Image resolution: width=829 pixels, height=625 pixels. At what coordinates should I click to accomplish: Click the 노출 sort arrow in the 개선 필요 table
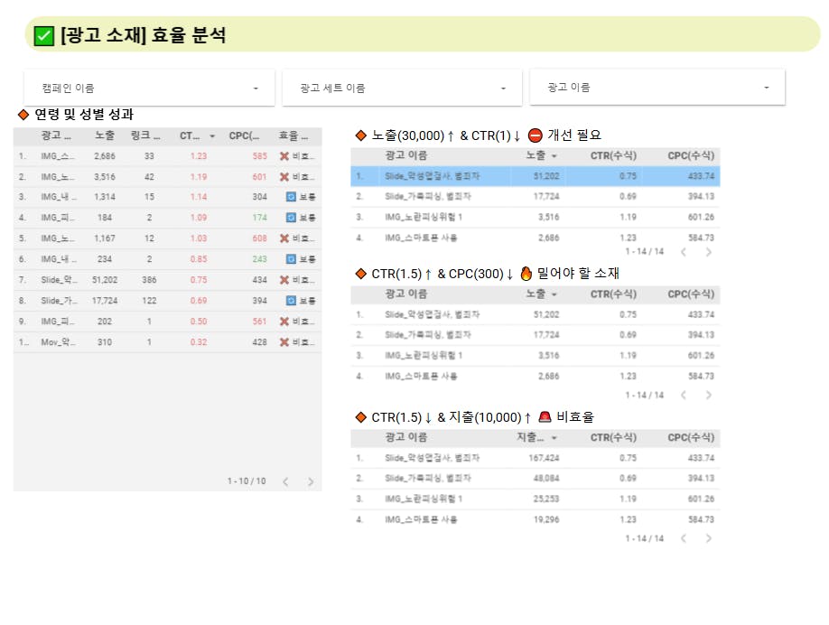click(554, 156)
